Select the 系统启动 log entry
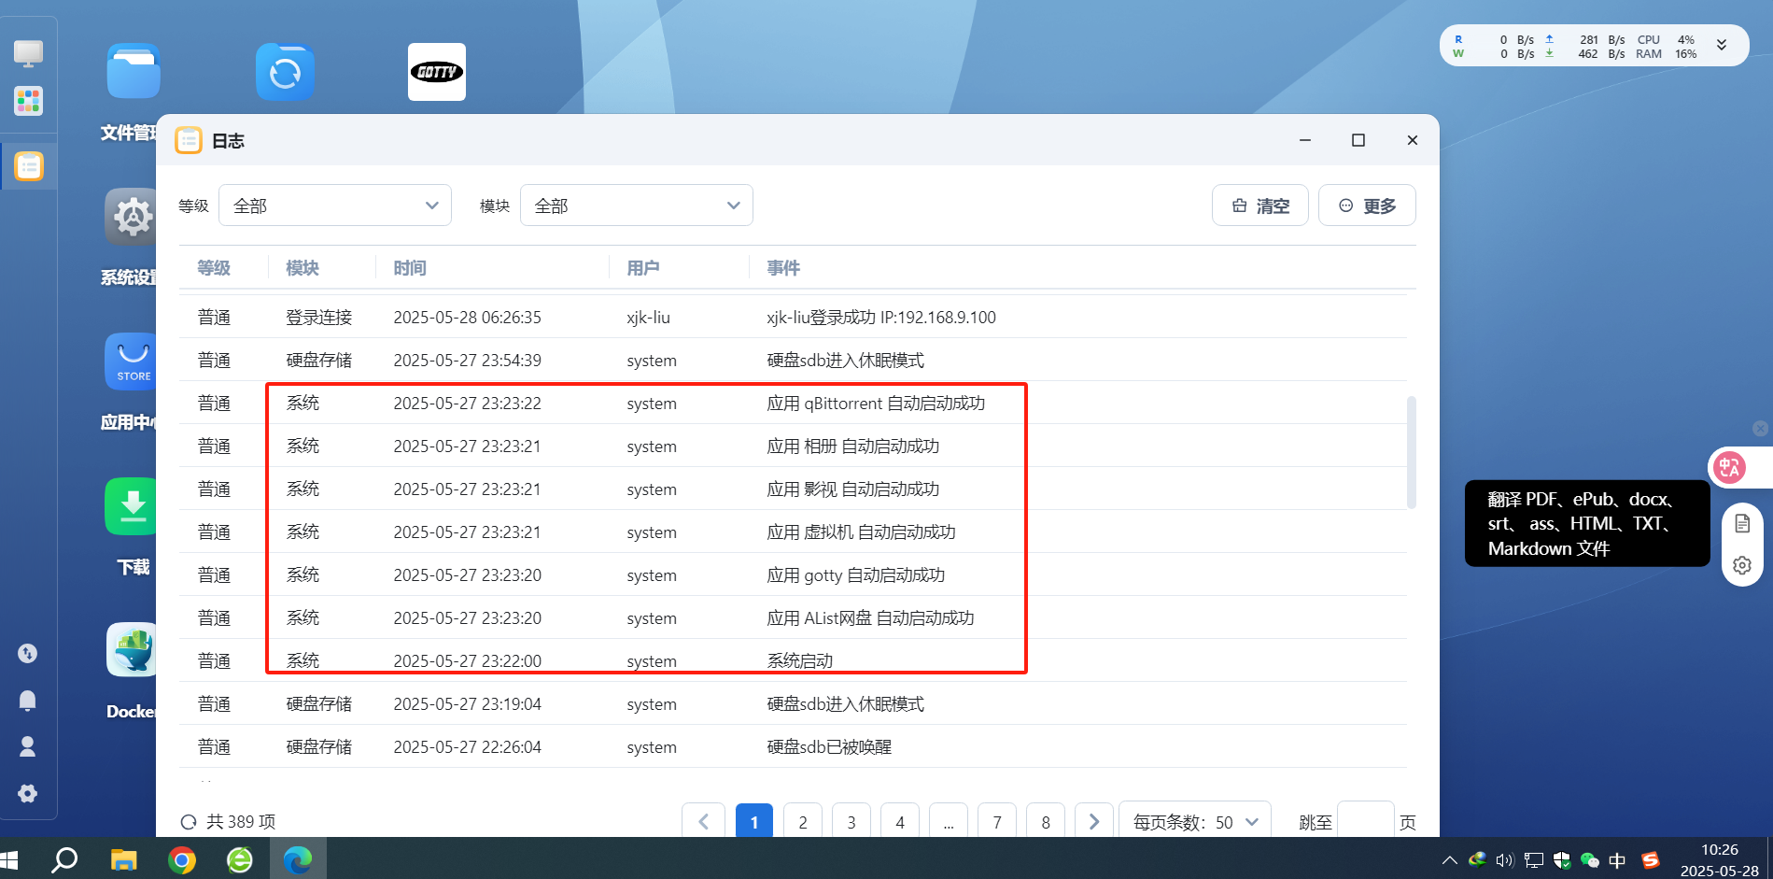 click(794, 660)
